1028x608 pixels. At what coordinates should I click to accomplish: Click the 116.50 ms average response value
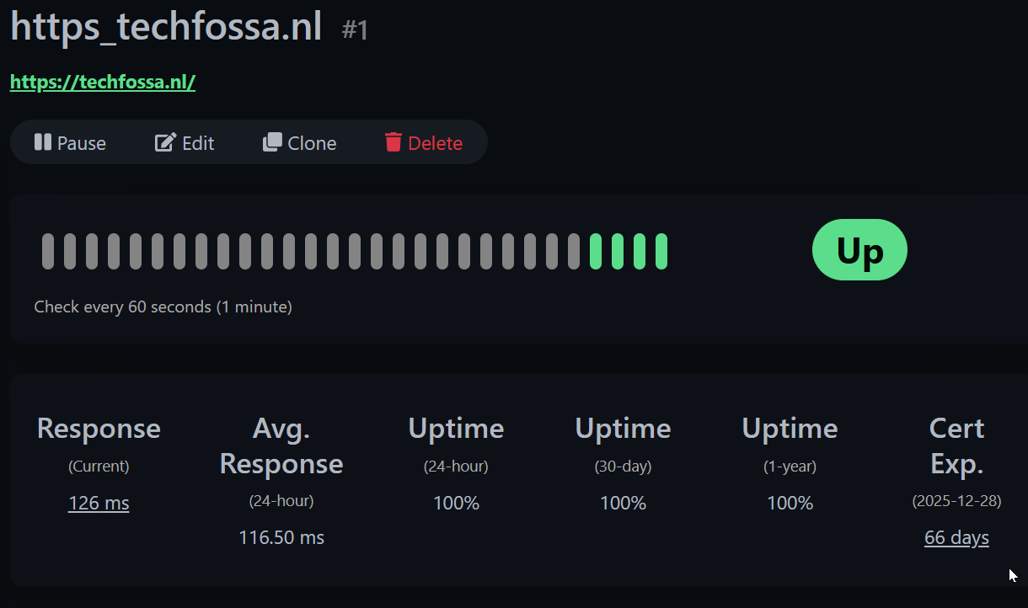[x=281, y=538]
